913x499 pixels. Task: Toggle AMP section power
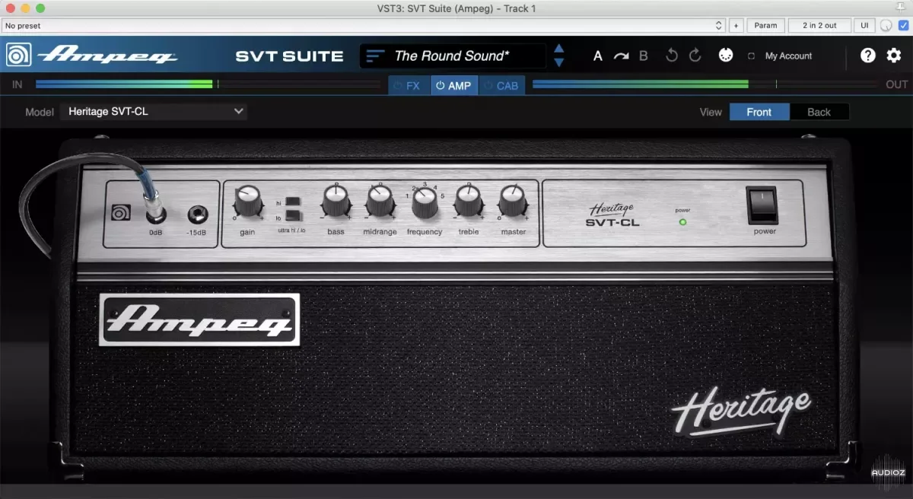440,86
